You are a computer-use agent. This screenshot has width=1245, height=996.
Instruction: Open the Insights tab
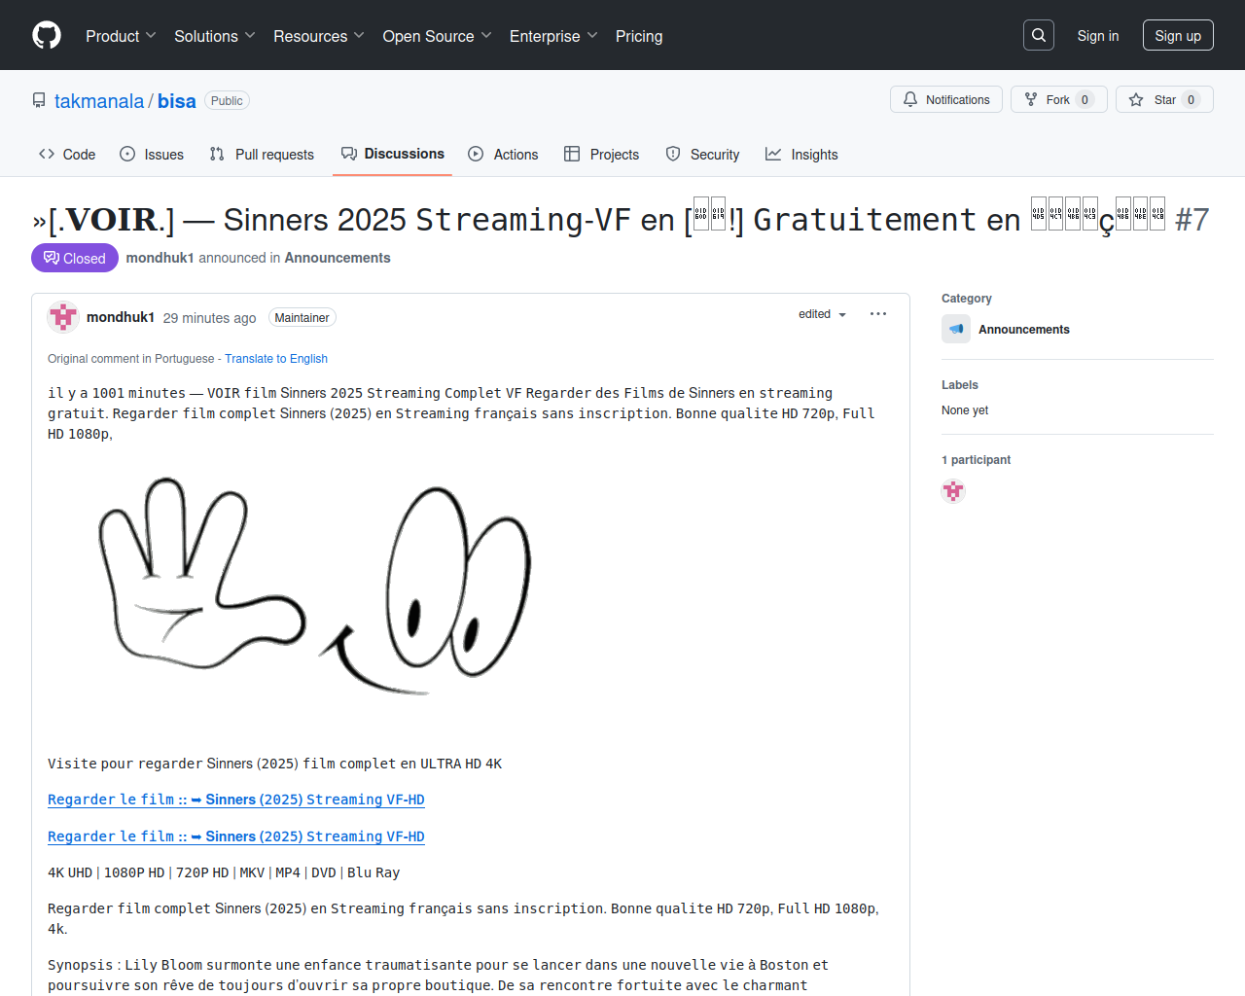click(801, 155)
